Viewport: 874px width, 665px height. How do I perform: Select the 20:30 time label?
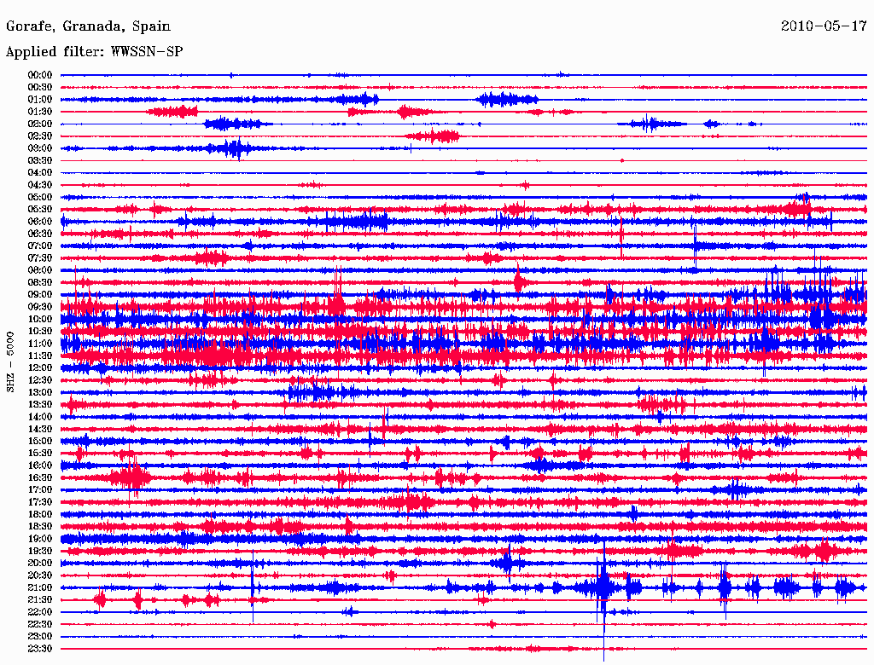click(39, 575)
